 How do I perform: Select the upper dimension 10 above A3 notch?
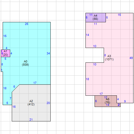95,46
